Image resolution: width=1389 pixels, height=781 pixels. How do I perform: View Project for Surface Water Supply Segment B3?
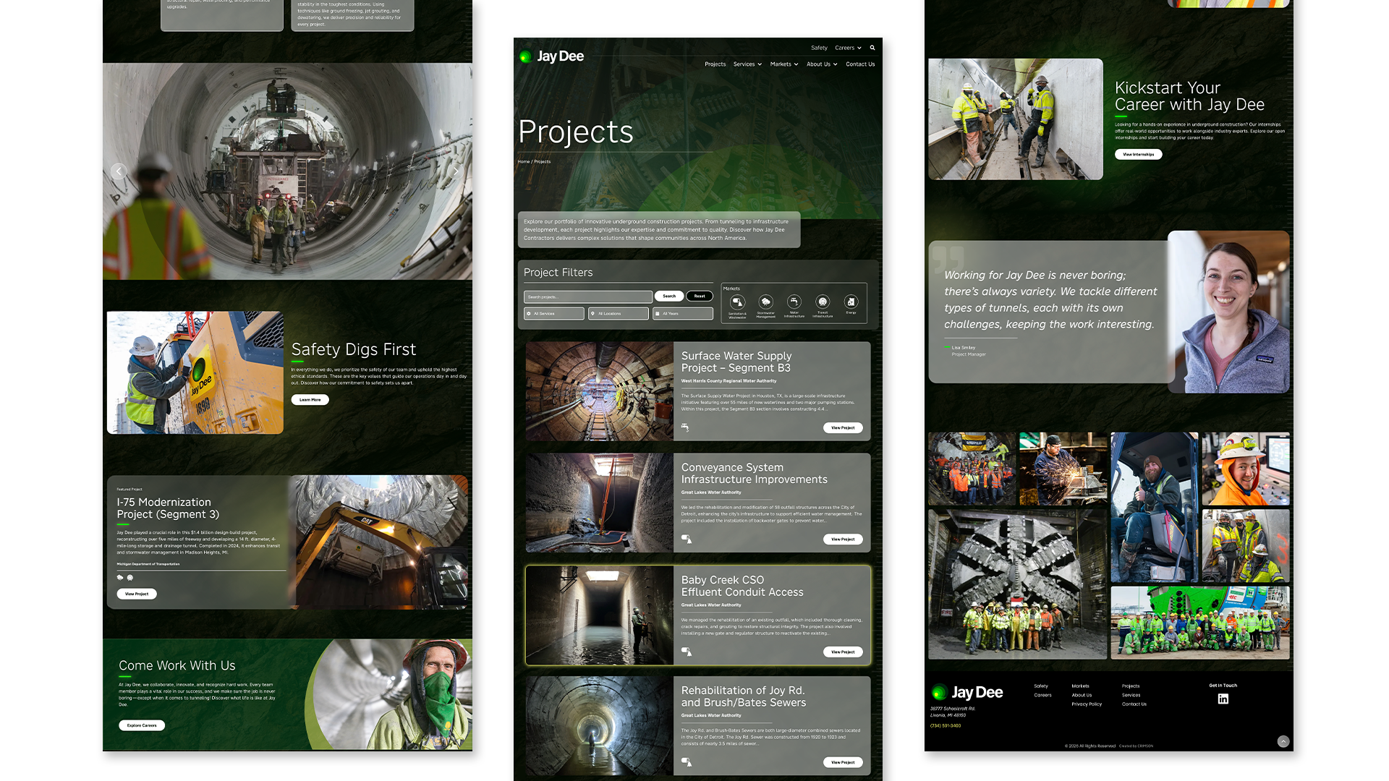pos(843,427)
